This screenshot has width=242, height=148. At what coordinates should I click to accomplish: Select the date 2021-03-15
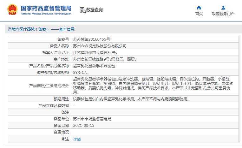(x=83, y=125)
